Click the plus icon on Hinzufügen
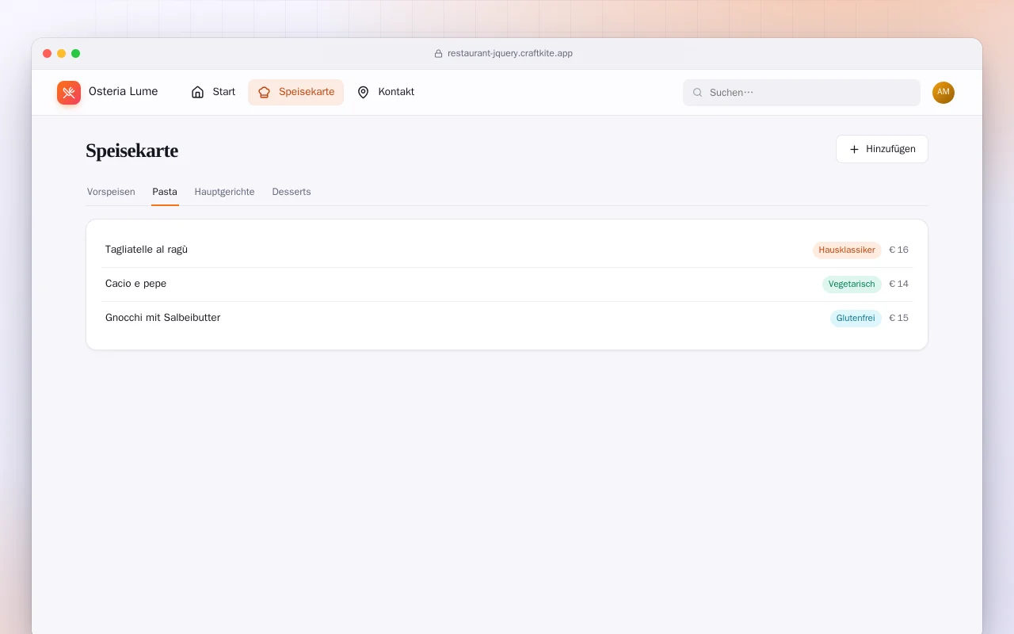The image size is (1014, 634). point(854,149)
